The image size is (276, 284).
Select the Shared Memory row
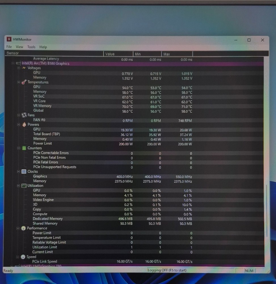coord(134,224)
